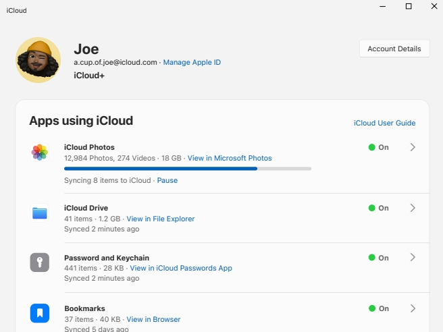Click the account name Joe
This screenshot has width=443, height=332.
tap(86, 49)
